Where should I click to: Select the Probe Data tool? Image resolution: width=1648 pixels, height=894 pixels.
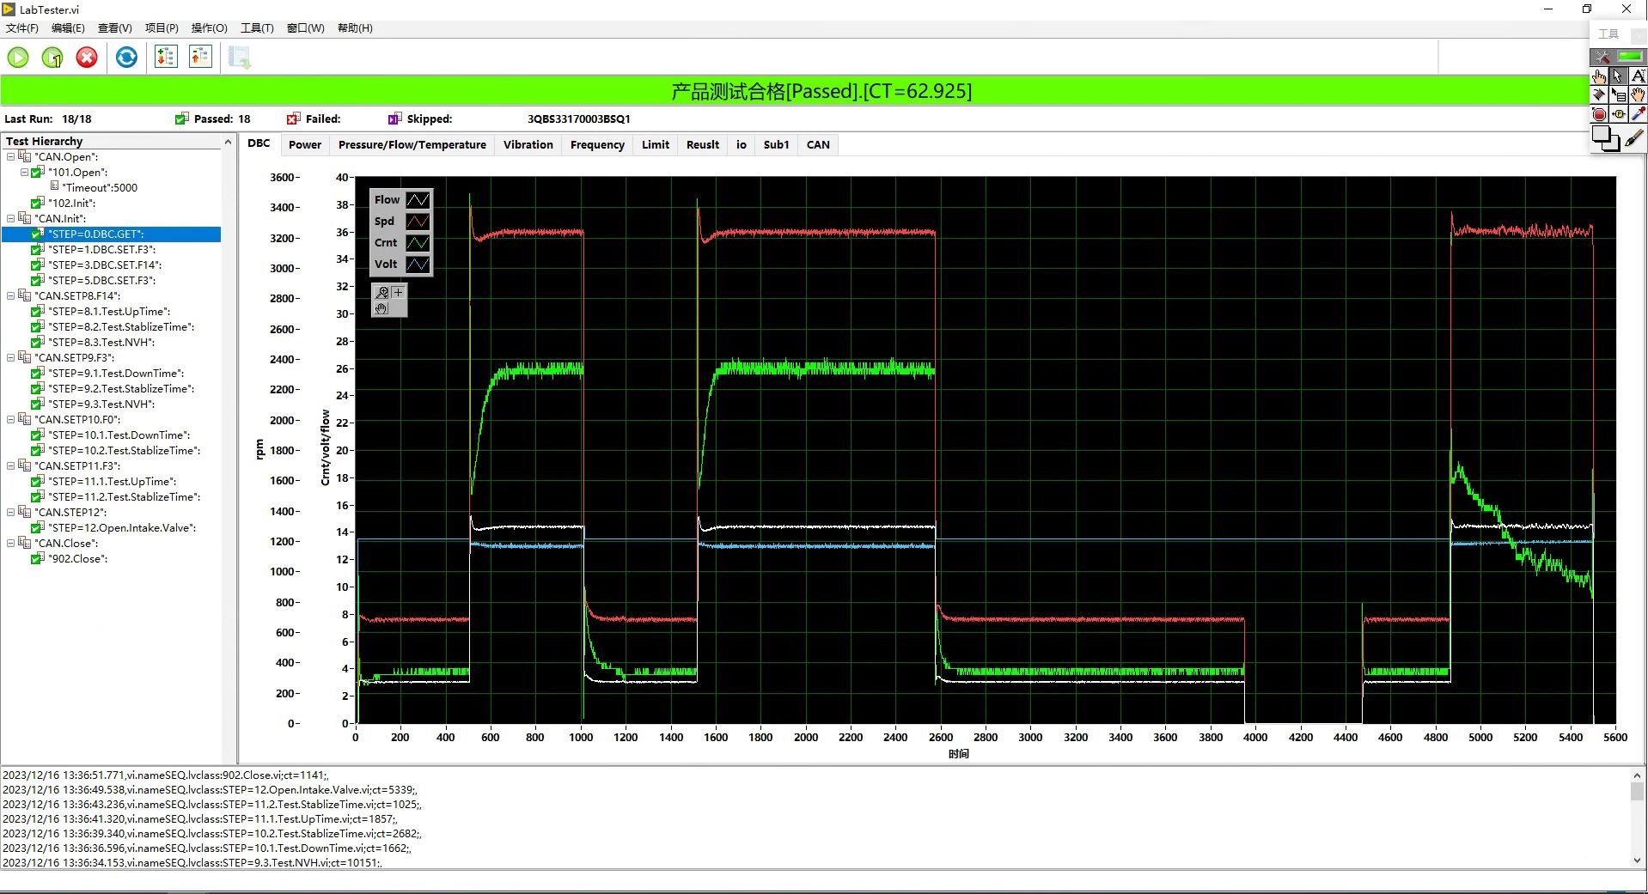point(1619,114)
